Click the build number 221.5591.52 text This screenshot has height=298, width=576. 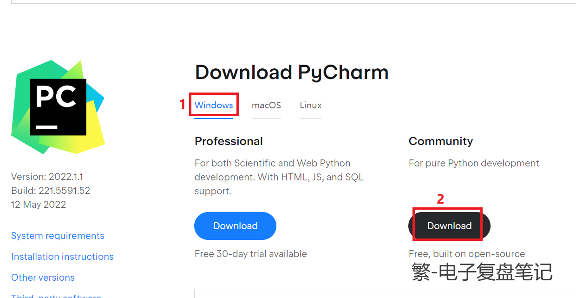(x=50, y=191)
